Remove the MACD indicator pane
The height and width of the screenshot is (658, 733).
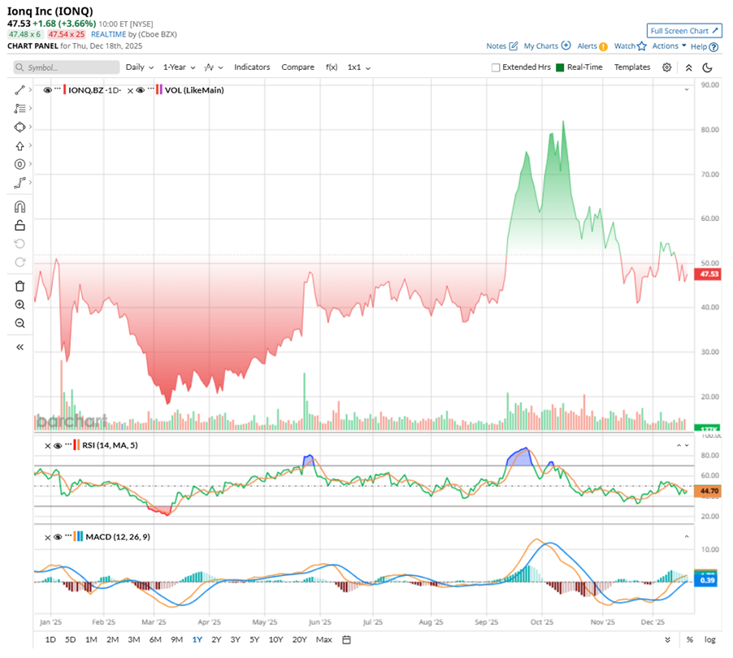coord(47,538)
